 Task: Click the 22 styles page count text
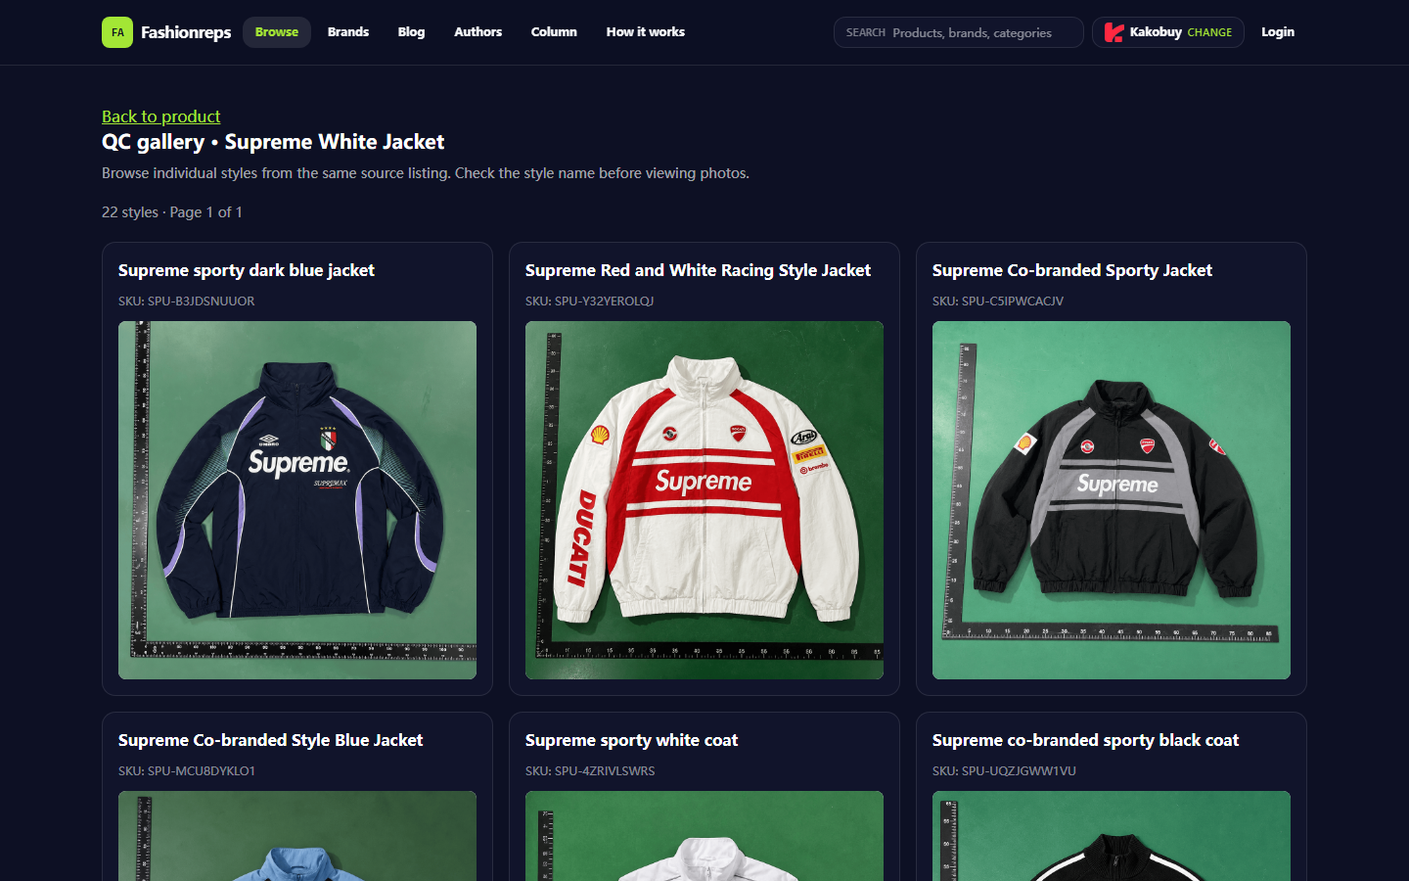(x=172, y=212)
